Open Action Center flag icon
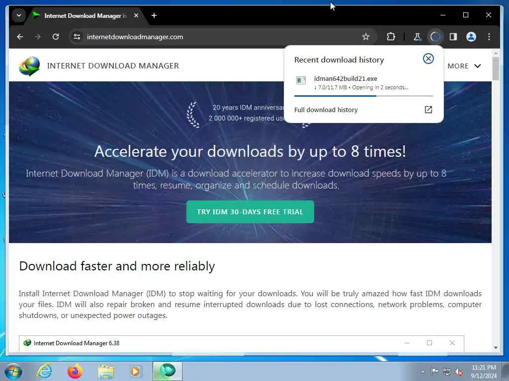 434,371
